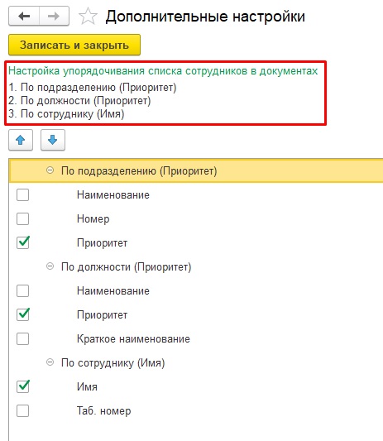Uncheck Приоритет under По должности

point(23,314)
